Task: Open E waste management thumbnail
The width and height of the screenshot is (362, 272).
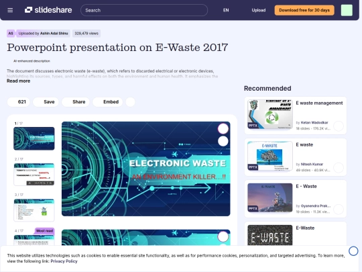Action: click(x=270, y=114)
